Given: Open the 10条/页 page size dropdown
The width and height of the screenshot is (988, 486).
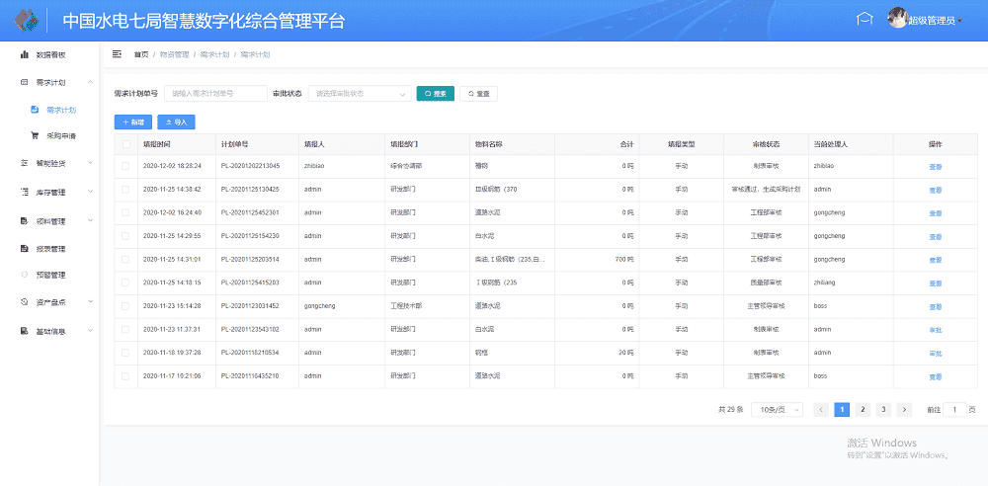Looking at the screenshot, I should coord(777,409).
